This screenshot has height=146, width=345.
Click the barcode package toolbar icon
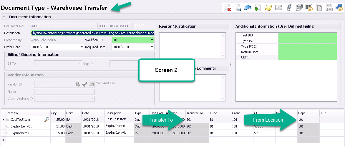point(308,8)
